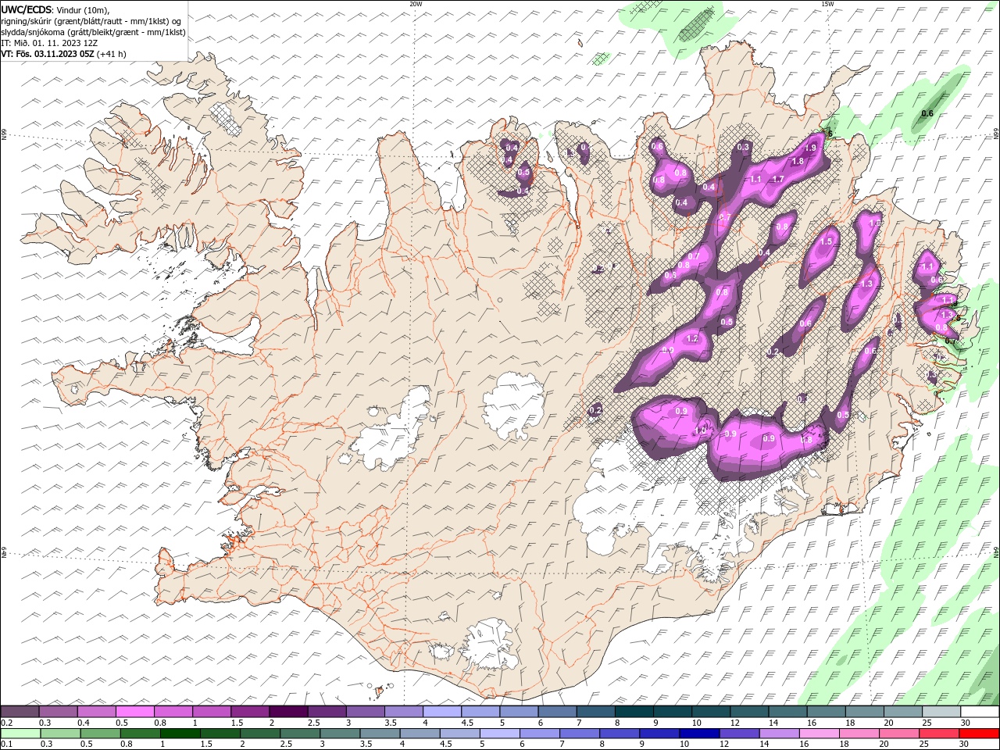1000x750 pixels.
Task: Click the bright pink swatch between 0.5 and 0.8
Action: [135, 712]
